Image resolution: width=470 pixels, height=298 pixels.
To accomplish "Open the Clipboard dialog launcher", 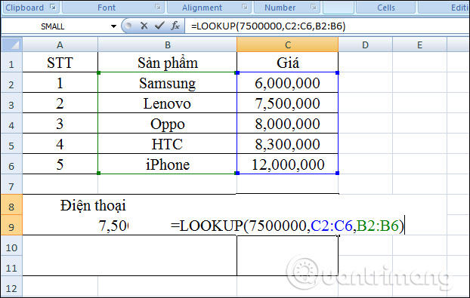I will point(53,7).
